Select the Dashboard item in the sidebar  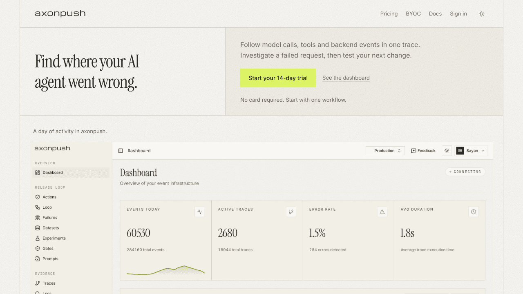point(71,173)
